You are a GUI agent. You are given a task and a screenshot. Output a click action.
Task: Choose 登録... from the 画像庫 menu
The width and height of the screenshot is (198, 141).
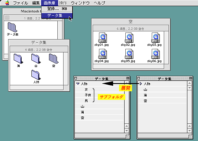(x=57, y=9)
